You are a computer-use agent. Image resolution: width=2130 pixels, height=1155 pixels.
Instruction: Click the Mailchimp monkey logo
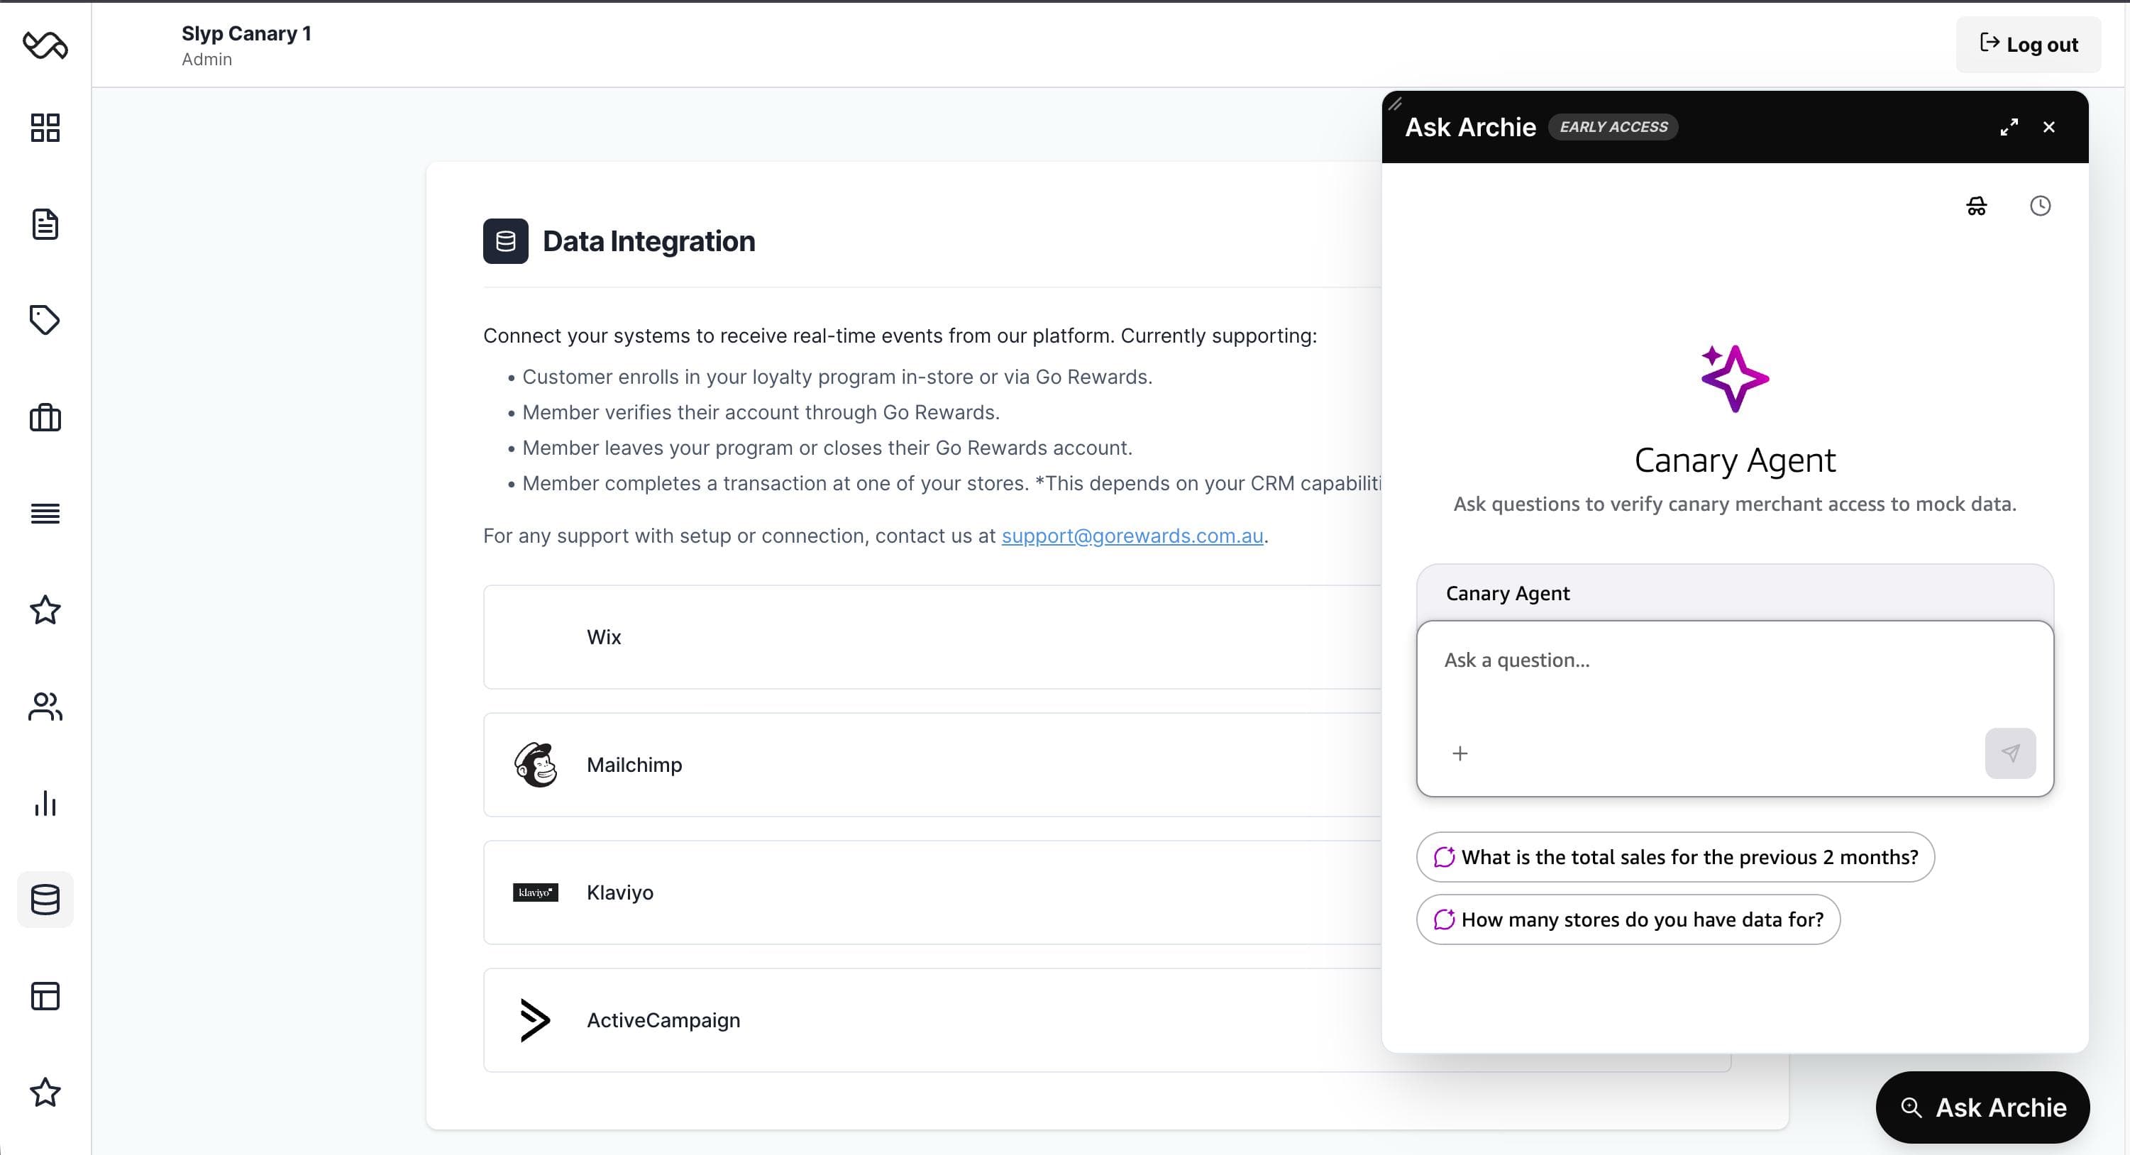pos(535,765)
